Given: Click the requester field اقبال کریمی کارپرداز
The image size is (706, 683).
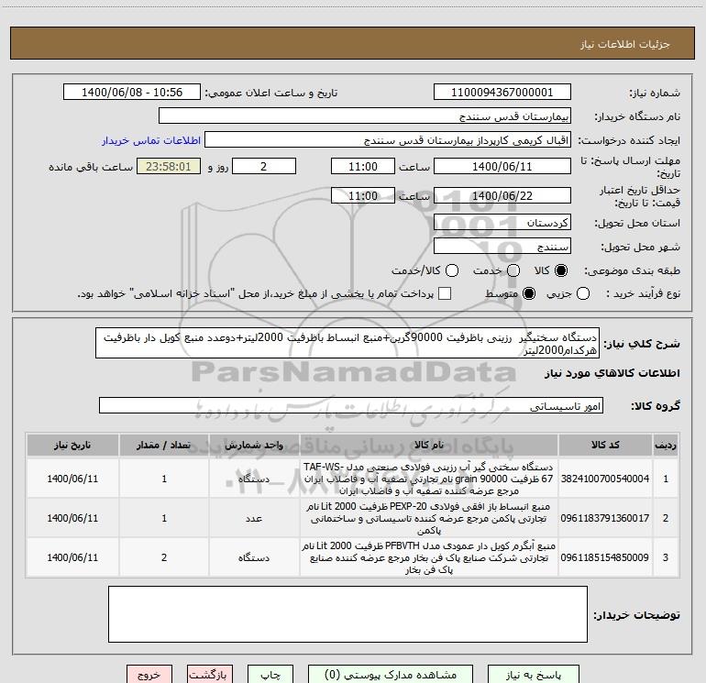Looking at the screenshot, I should point(388,140).
